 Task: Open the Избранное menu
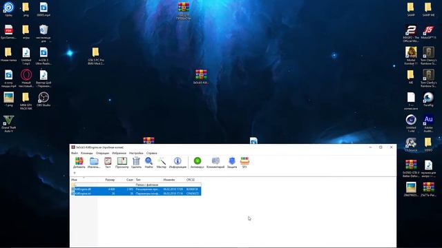click(x=119, y=153)
